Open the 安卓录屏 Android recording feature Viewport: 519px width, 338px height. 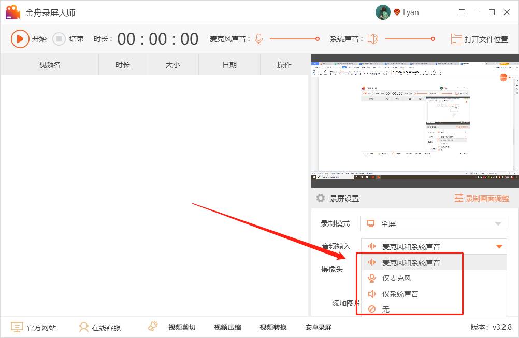click(x=318, y=327)
